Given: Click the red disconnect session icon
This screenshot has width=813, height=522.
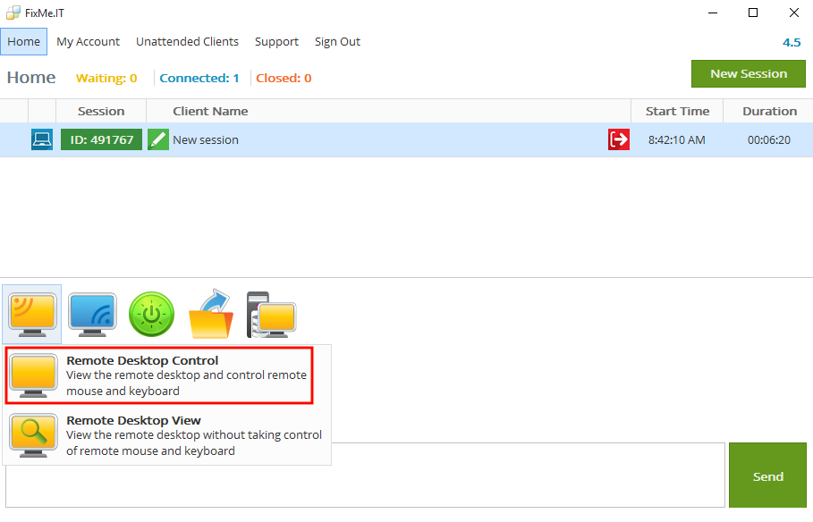Looking at the screenshot, I should (x=619, y=139).
